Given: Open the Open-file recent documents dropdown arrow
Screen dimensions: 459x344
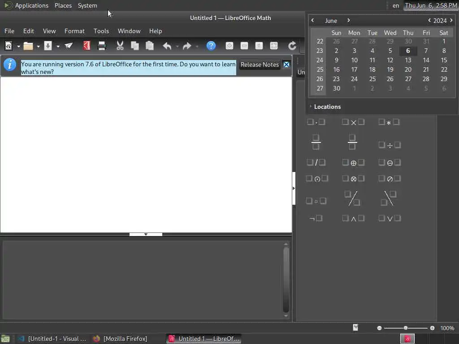Looking at the screenshot, I should pyautogui.click(x=38, y=46).
